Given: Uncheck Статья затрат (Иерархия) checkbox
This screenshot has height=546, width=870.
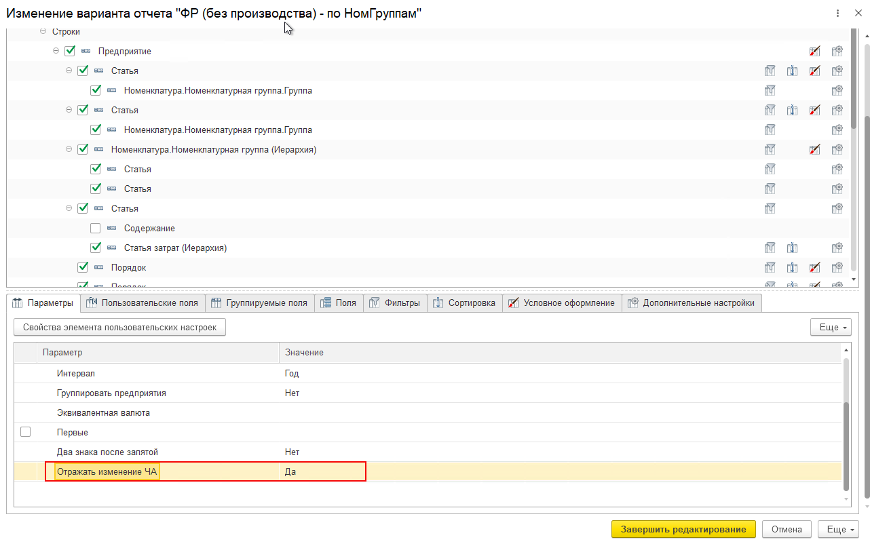Looking at the screenshot, I should point(96,248).
